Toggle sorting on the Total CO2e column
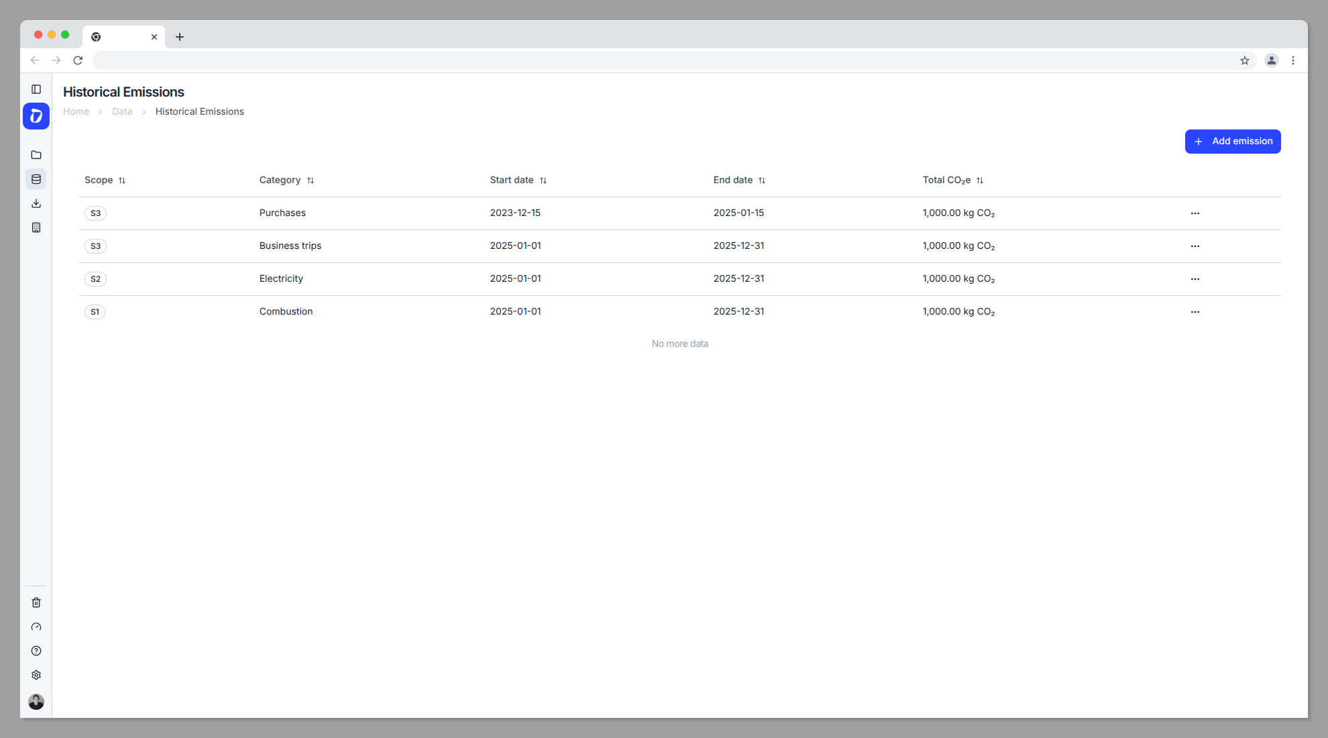Viewport: 1328px width, 738px height. [x=980, y=180]
